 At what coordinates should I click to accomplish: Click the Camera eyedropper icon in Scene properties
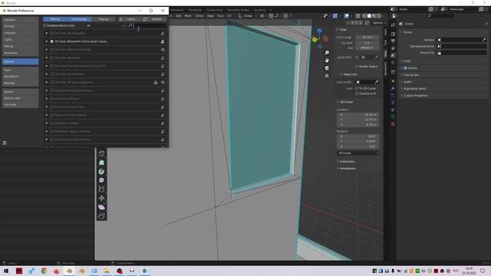coord(484,40)
